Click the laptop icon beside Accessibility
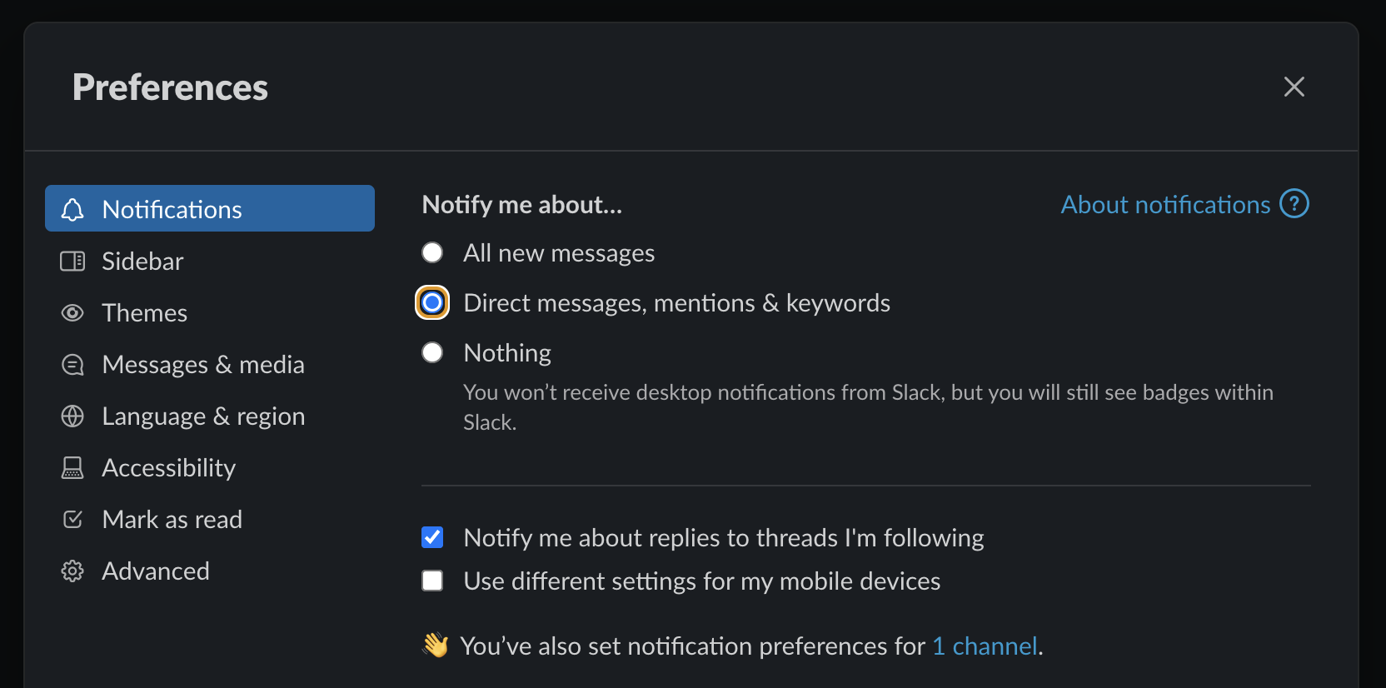 [x=72, y=468]
